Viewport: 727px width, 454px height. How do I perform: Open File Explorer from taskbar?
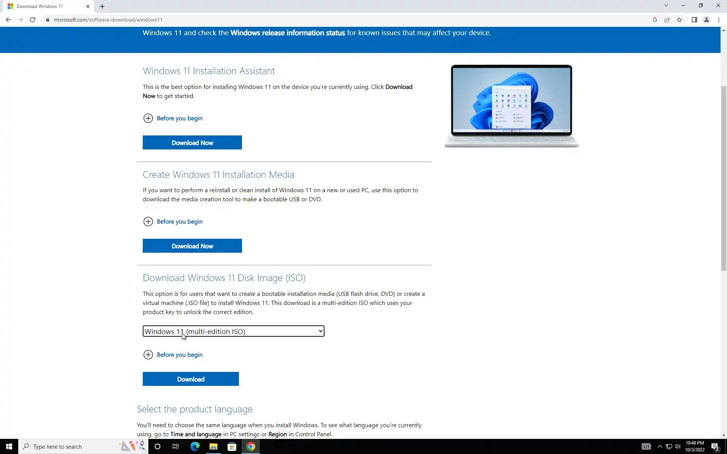tap(213, 446)
